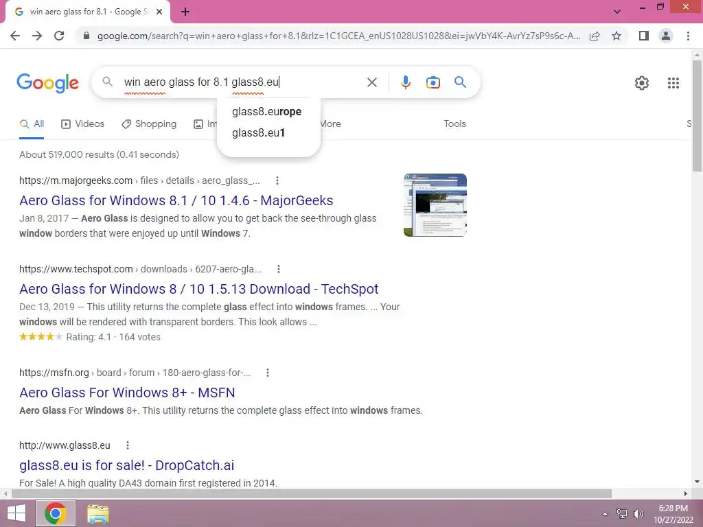Open the search Tools options
This screenshot has height=527, width=703.
[454, 124]
